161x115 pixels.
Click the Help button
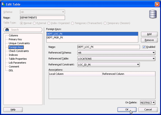13,110
